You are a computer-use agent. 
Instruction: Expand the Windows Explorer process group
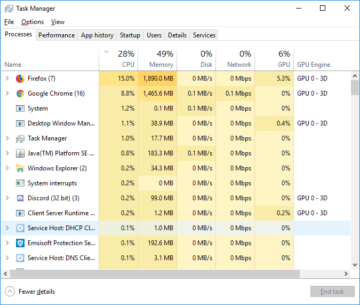click(x=7, y=168)
